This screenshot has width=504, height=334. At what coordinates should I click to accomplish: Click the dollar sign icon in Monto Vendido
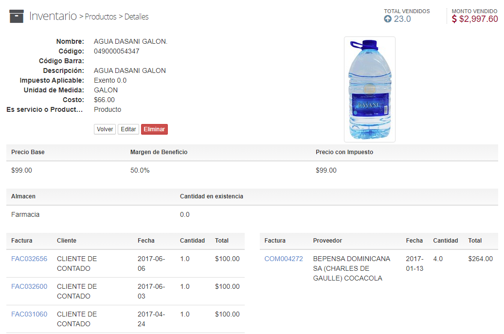pyautogui.click(x=454, y=19)
